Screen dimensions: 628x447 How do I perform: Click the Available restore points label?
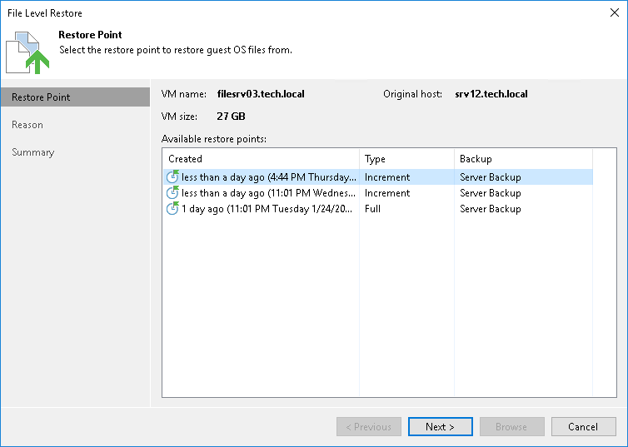click(x=214, y=139)
